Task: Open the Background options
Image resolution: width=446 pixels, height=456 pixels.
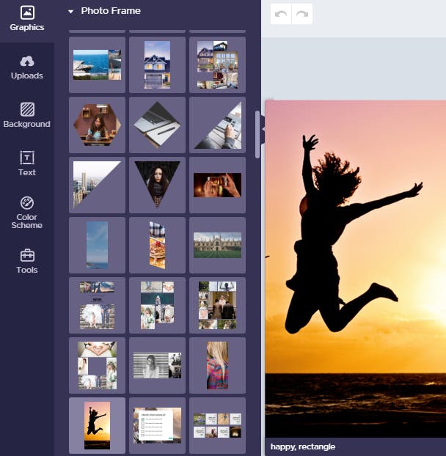Action: (26, 115)
